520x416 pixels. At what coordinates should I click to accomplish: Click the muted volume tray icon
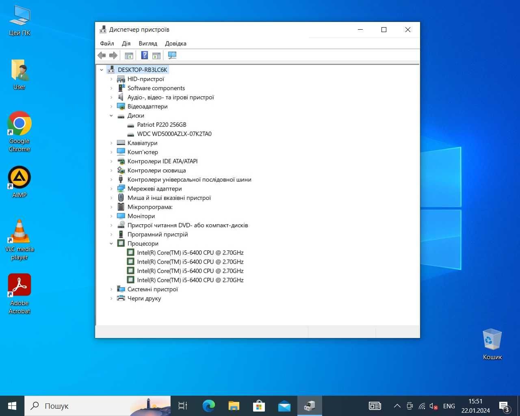(x=433, y=406)
